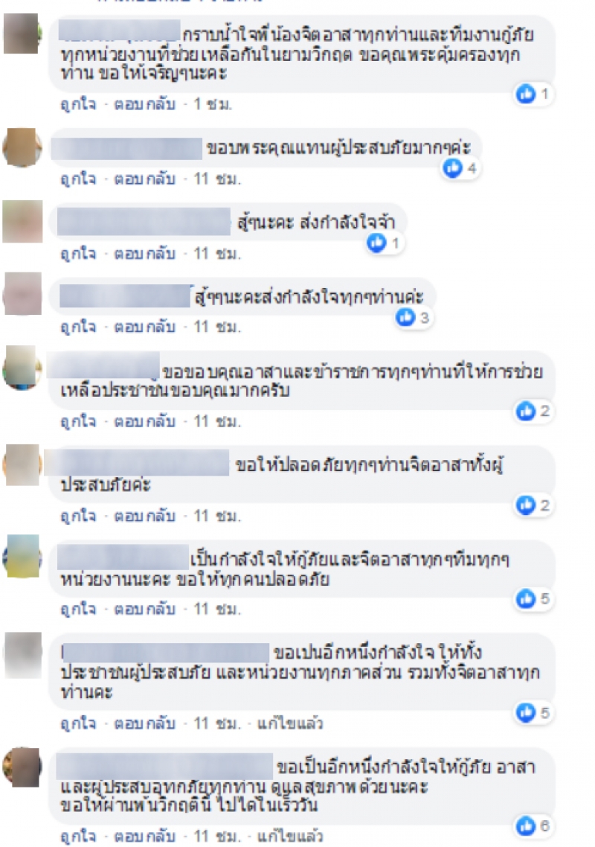Click the blurred author name on the ขอให้ปลอดภัย comment
This screenshot has height=847, width=595.
[137, 464]
